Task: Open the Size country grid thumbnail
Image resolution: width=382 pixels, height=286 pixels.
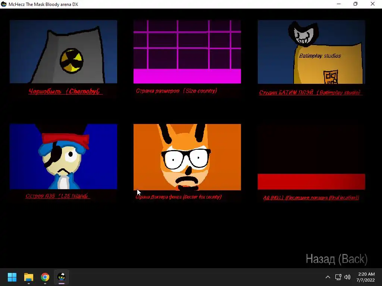Action: pos(187,51)
